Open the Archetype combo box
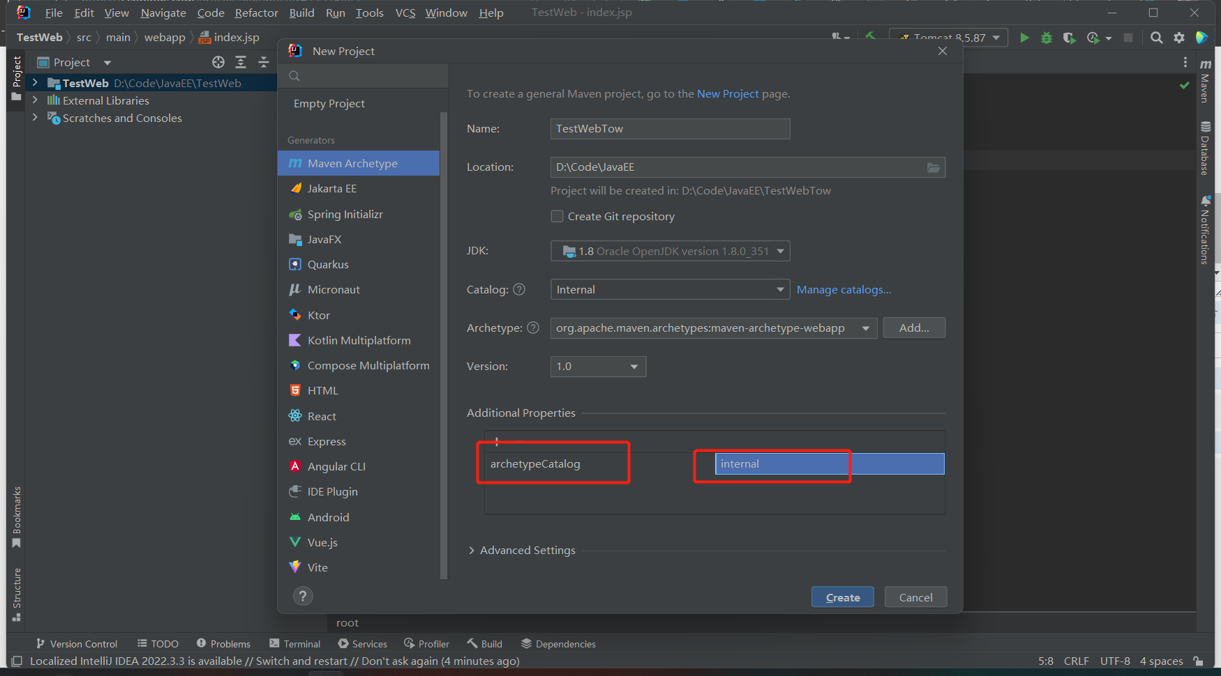 tap(714, 328)
